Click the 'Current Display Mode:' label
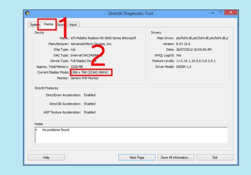Screen dimensions: 251x175 [53, 72]
